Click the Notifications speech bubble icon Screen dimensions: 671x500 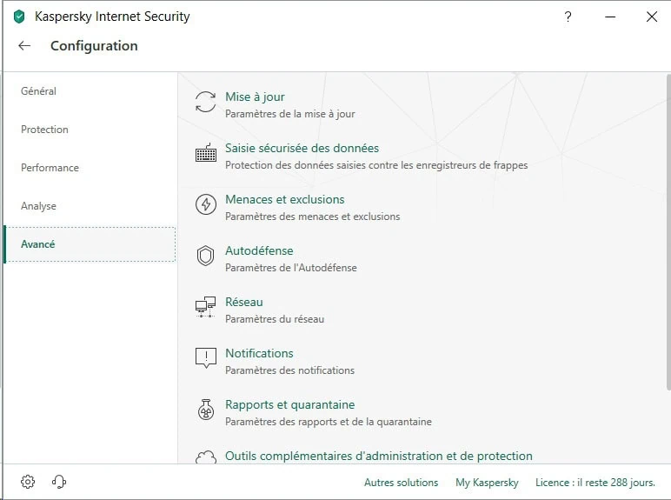click(x=205, y=358)
